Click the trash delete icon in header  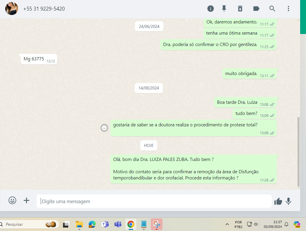click(x=240, y=9)
